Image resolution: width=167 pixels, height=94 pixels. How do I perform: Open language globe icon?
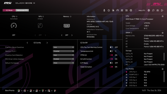tap(149, 10)
